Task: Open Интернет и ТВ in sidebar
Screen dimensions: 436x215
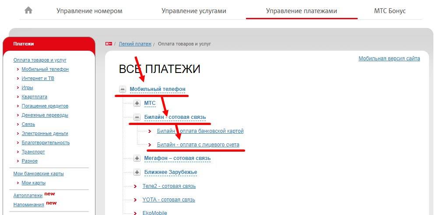Action: click(38, 78)
